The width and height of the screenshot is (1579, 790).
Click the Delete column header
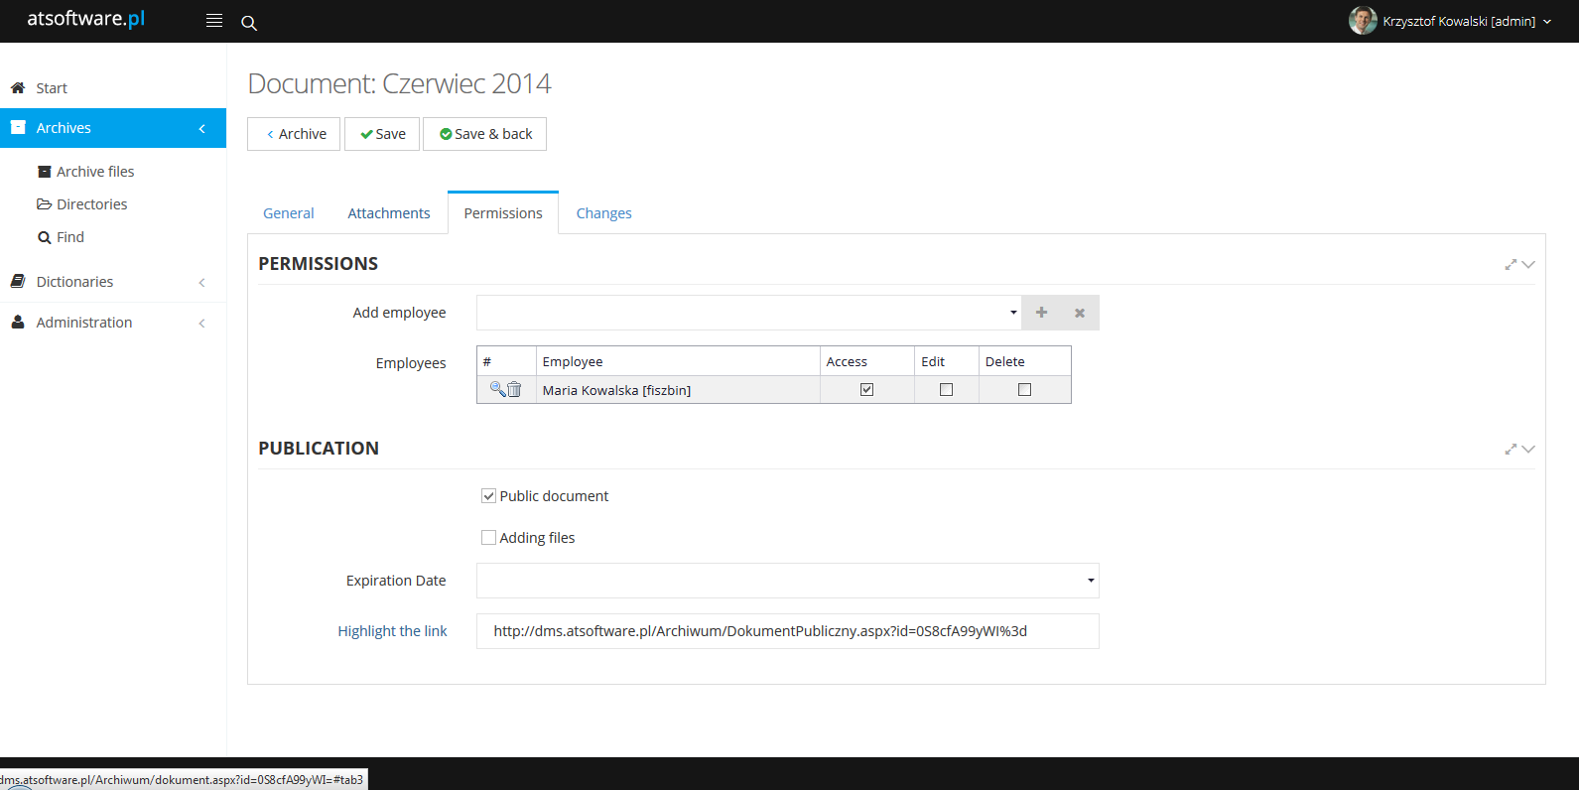coord(1025,361)
